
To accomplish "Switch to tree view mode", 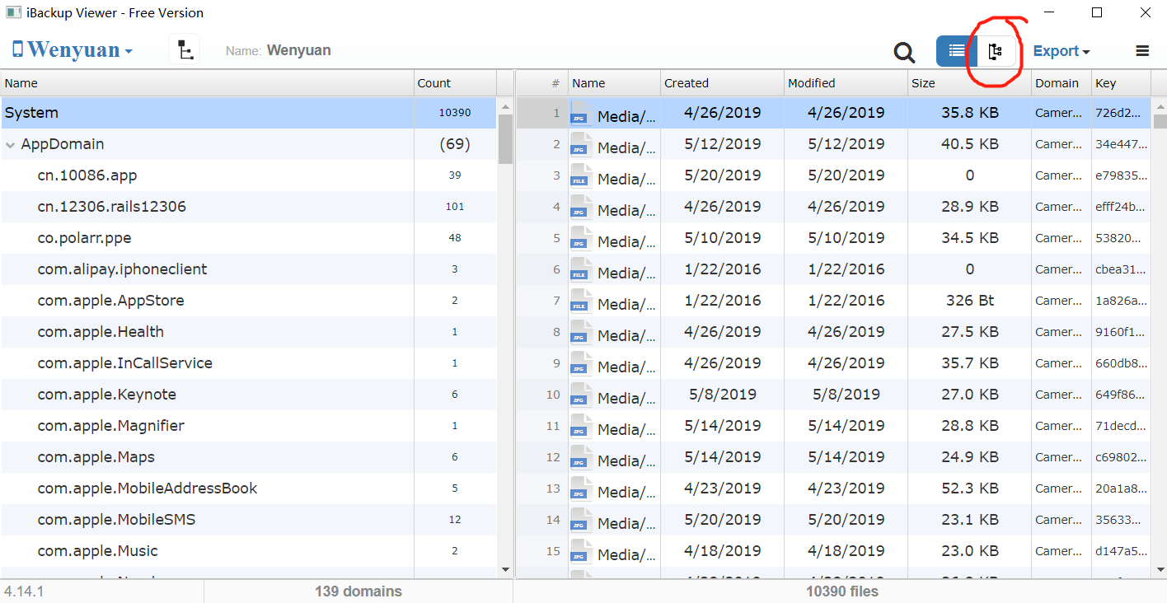I will tap(996, 51).
